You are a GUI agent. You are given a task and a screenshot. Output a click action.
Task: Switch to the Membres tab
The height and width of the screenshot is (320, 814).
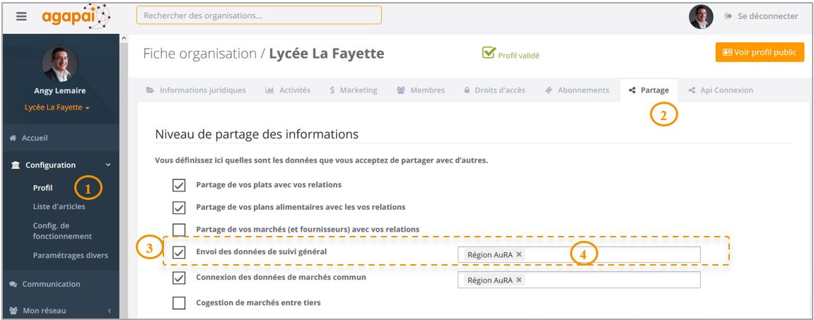click(x=421, y=90)
